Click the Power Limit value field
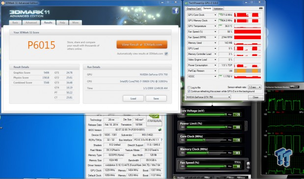Screen dimensions: 304x179 coord(237,127)
